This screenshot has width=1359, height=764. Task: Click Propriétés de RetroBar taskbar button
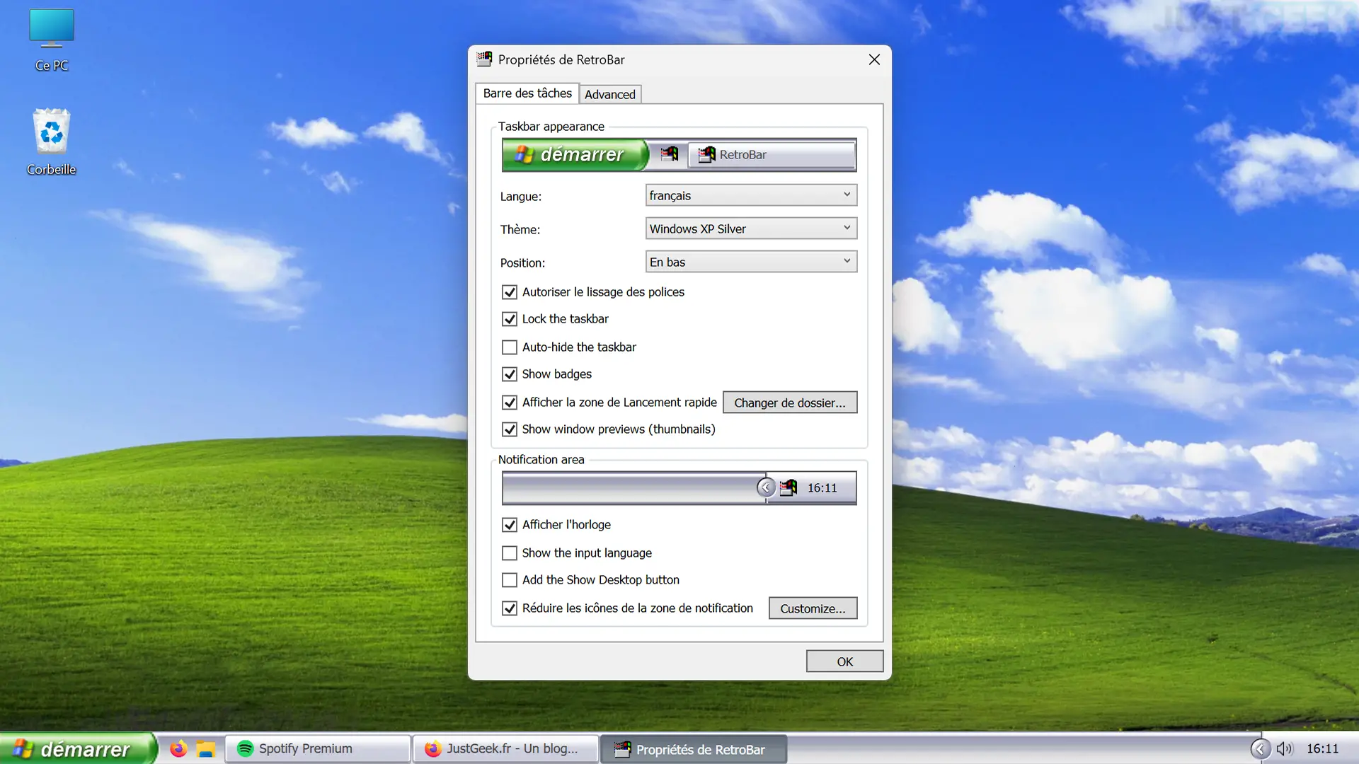694,750
